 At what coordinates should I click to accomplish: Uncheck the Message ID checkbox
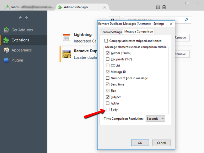[x=108, y=72]
